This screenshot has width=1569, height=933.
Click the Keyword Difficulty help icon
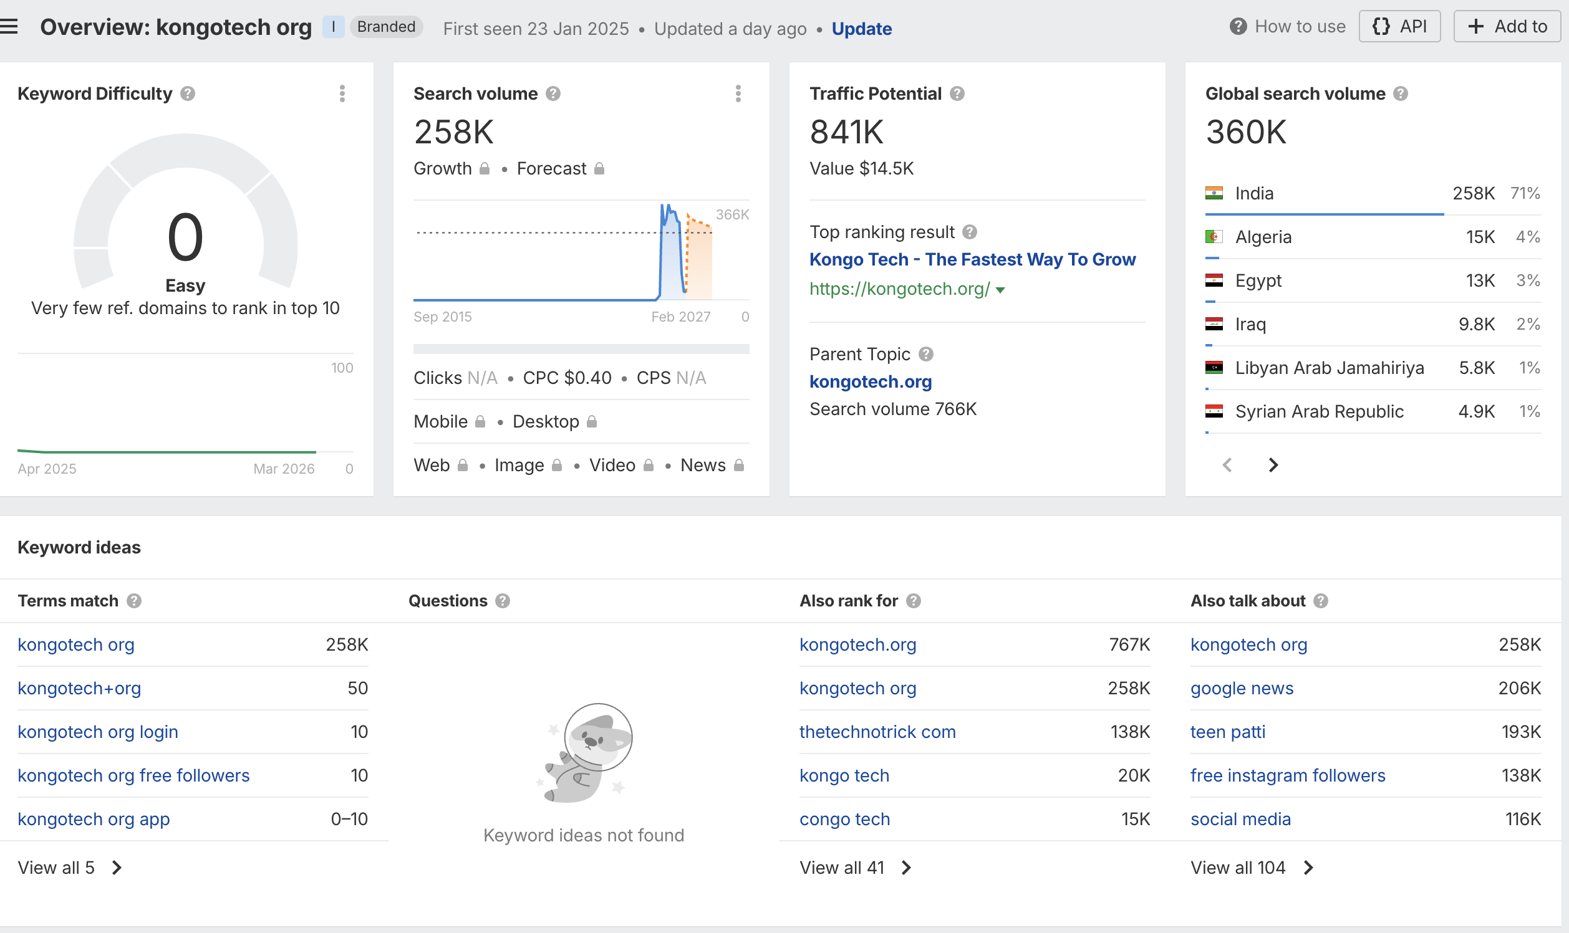(x=187, y=93)
